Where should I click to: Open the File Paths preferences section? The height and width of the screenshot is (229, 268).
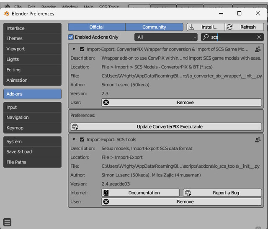click(x=32, y=162)
